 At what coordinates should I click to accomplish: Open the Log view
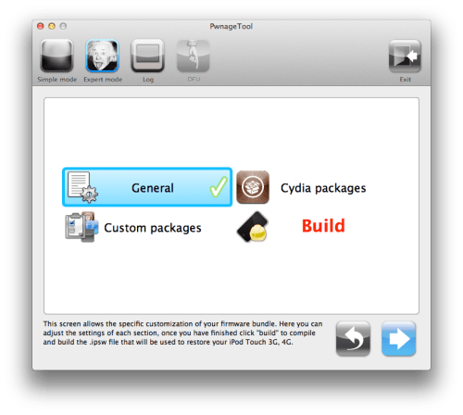pos(147,56)
